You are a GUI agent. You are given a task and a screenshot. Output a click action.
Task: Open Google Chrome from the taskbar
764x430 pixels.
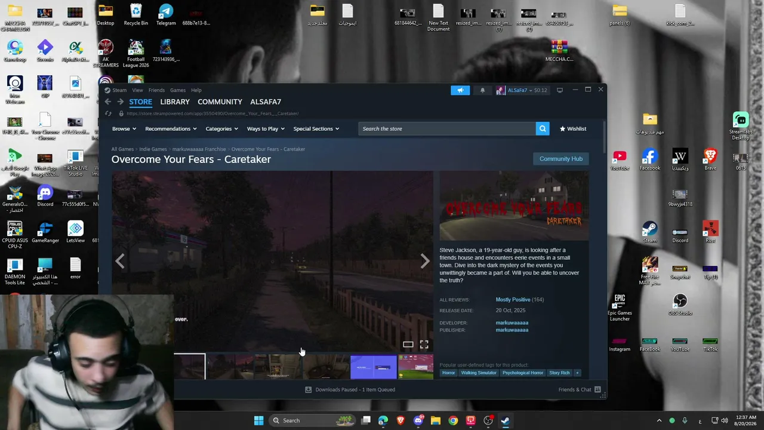coord(453,420)
